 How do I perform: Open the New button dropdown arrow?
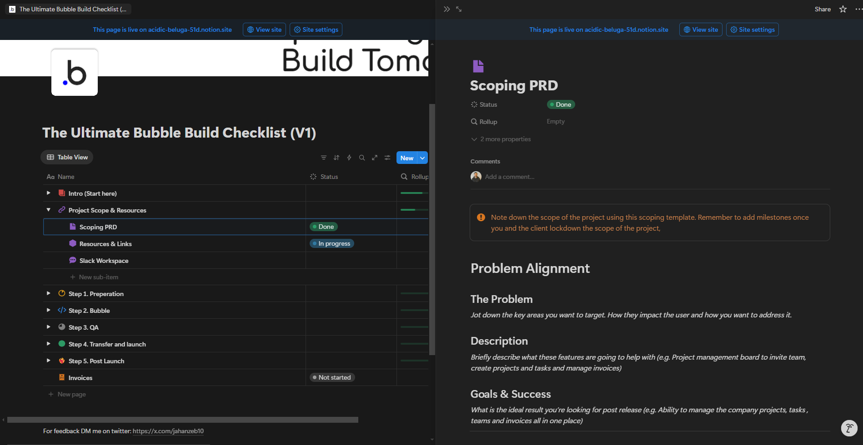click(x=422, y=158)
